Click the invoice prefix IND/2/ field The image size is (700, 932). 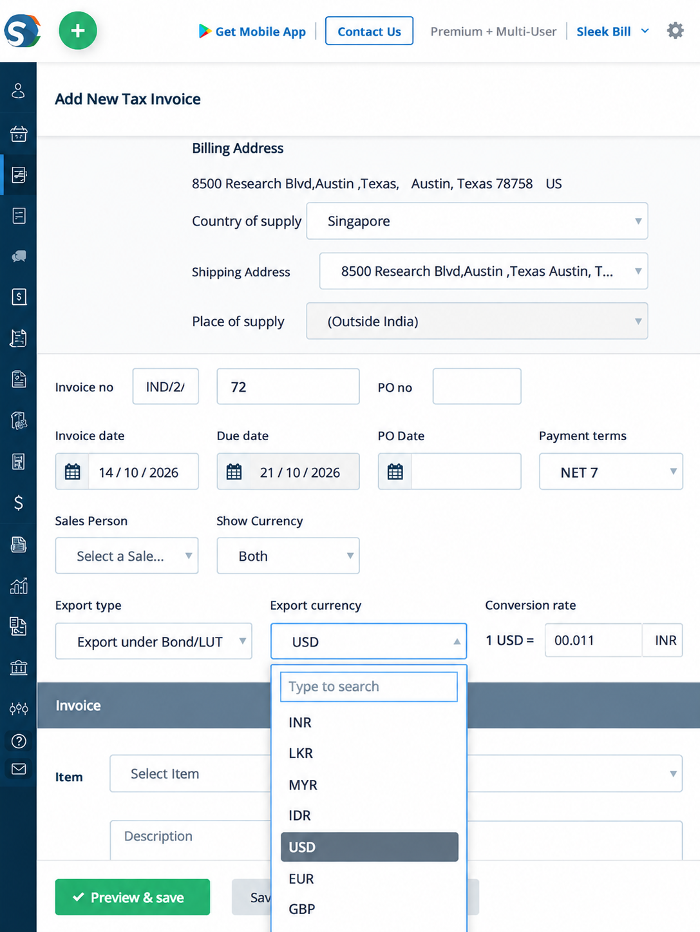(x=166, y=387)
